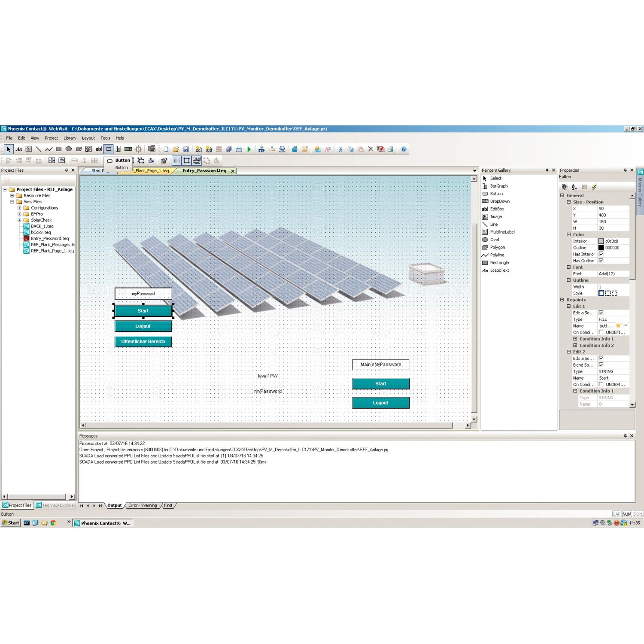Screen dimensions: 644x644
Task: Expand Condition Info 2 under Edit 1
Action: [575, 346]
